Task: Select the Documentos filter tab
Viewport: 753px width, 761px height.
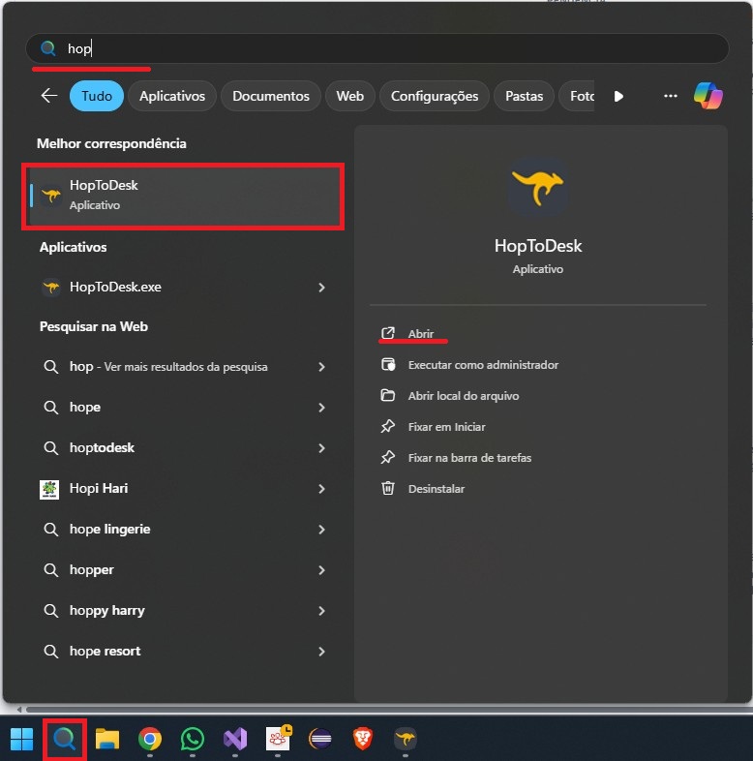Action: pyautogui.click(x=271, y=96)
